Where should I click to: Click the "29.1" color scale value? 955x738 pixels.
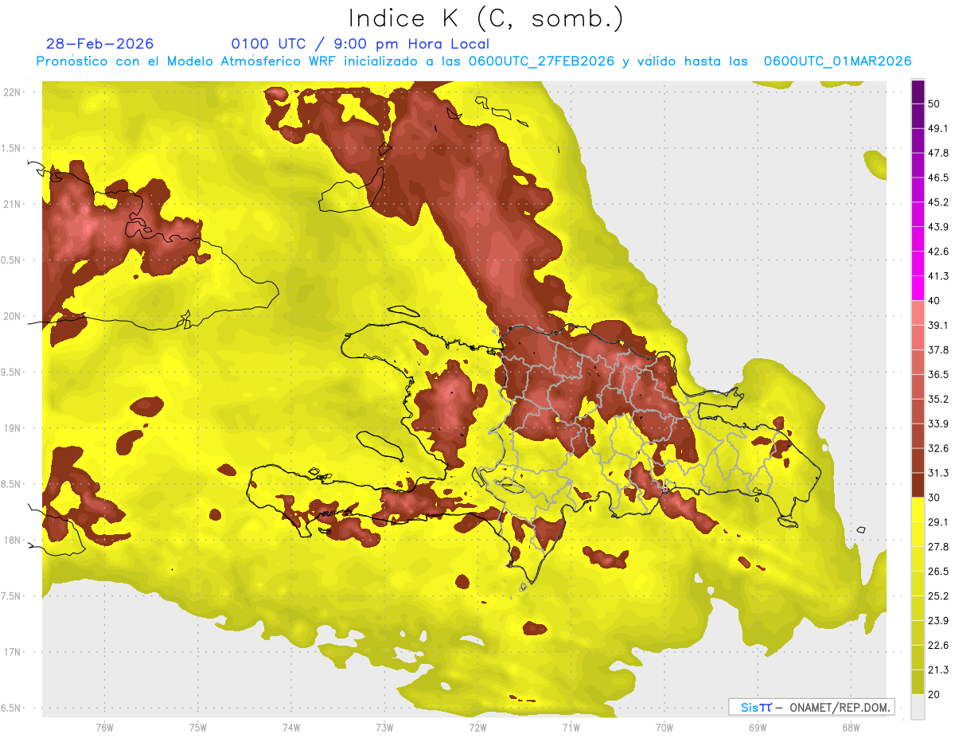[937, 521]
